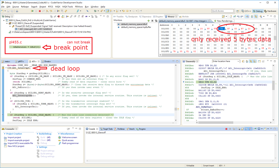Click the Refresh View icon in Disassembly toolbar

coord(243,61)
